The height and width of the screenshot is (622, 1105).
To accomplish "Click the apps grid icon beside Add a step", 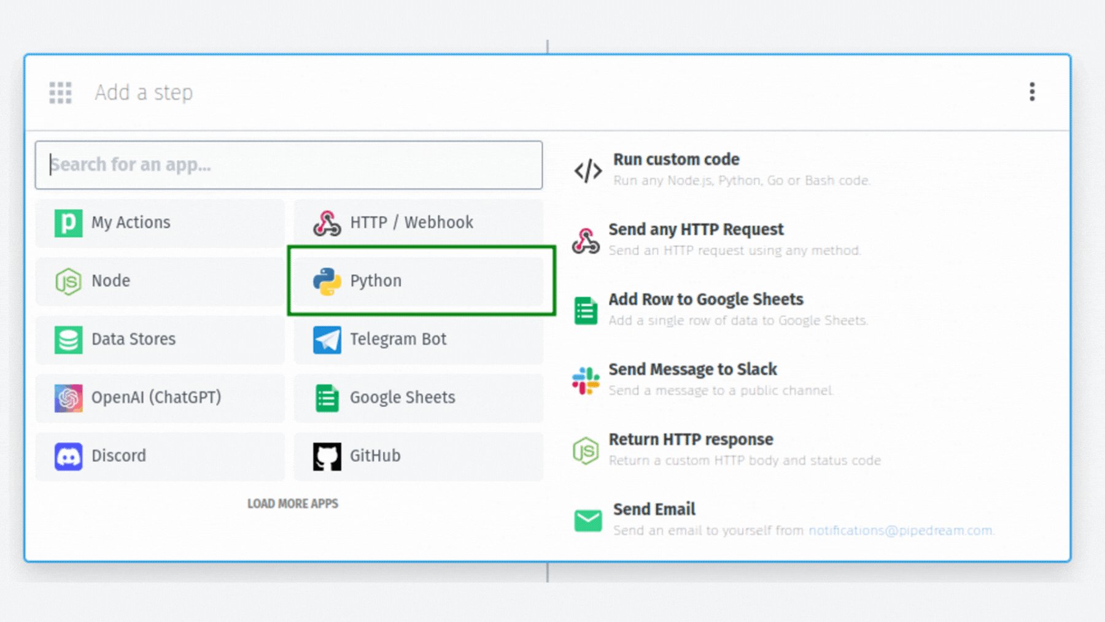I will click(60, 93).
